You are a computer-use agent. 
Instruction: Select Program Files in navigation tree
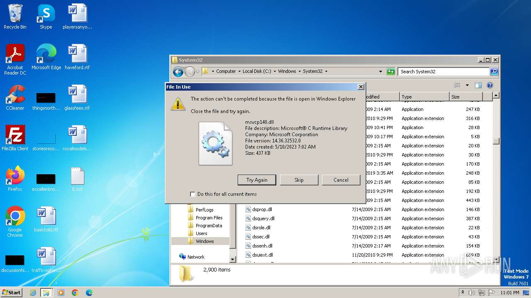[209, 218]
